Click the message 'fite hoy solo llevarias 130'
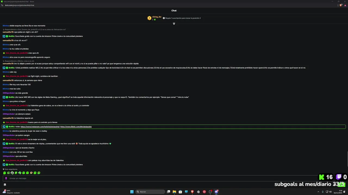The image size is (348, 195). coord(20,84)
